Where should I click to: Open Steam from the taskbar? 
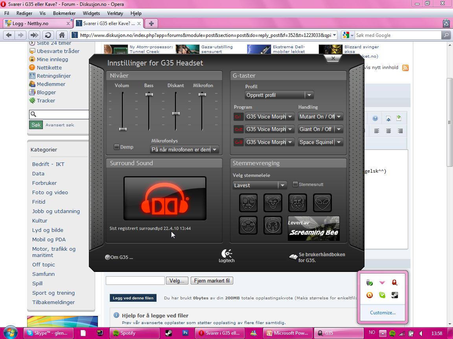(168, 333)
